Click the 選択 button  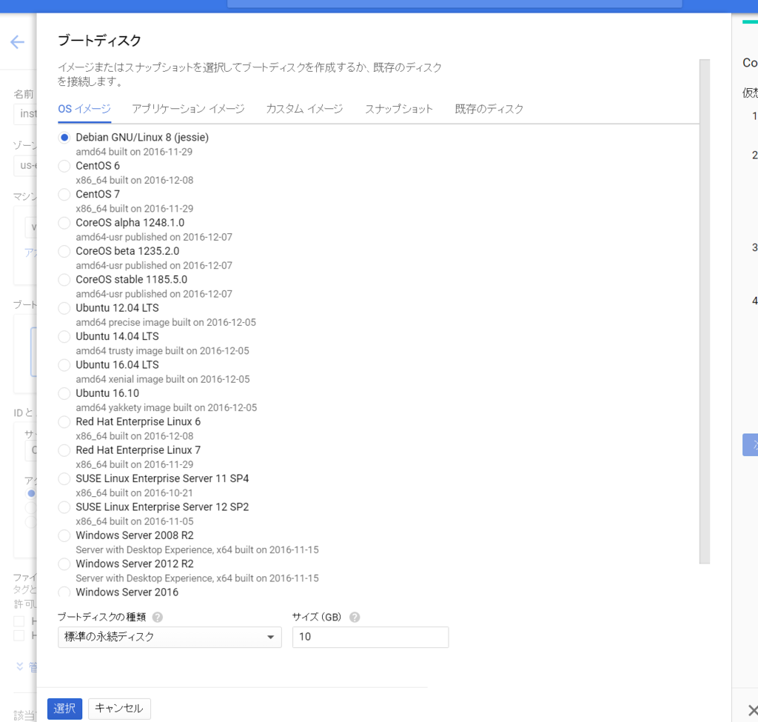tap(65, 709)
